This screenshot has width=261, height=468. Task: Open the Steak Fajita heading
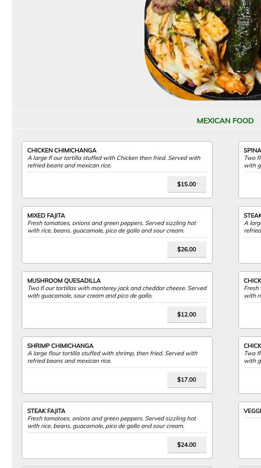[x=46, y=411]
